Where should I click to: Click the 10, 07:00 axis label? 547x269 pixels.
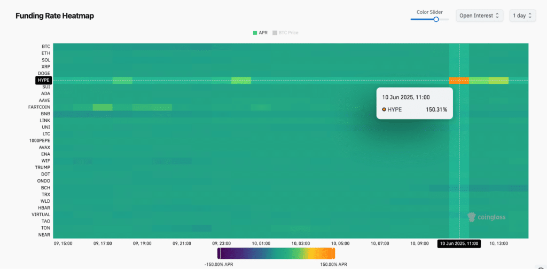pyautogui.click(x=380, y=244)
